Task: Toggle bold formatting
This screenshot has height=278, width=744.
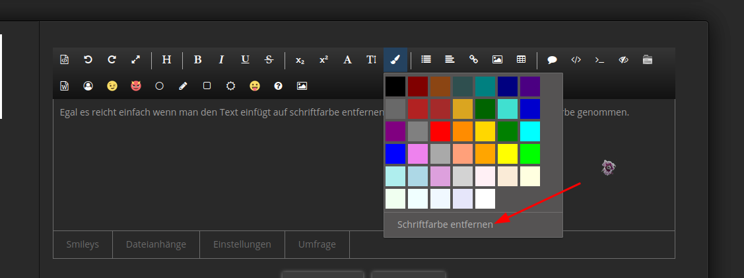Action: pyautogui.click(x=197, y=59)
